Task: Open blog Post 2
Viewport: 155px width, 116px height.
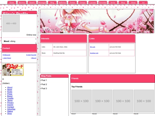Action: tap(44, 84)
